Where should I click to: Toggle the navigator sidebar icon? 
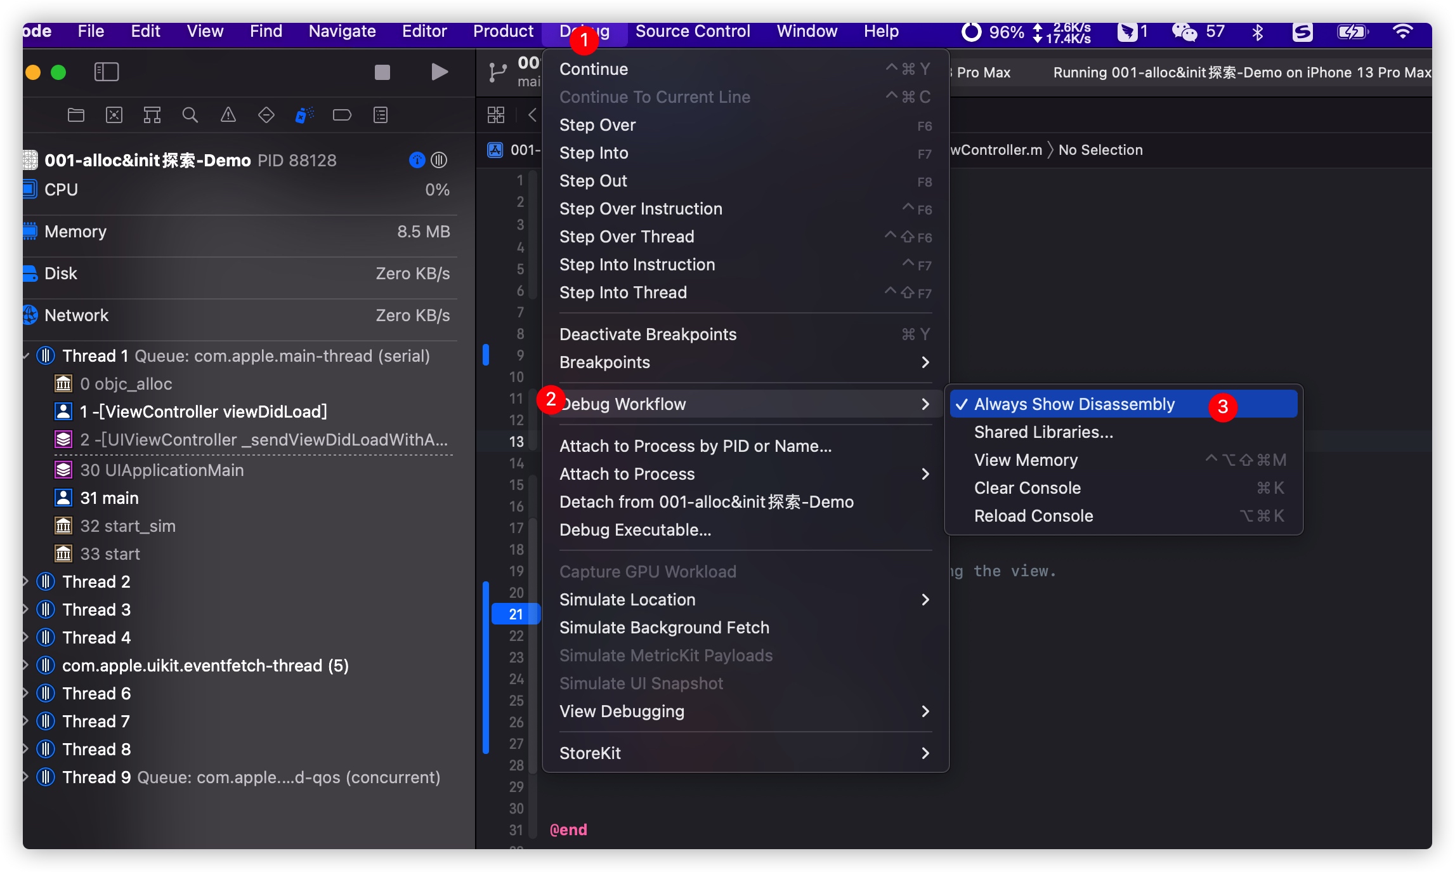[x=106, y=72]
